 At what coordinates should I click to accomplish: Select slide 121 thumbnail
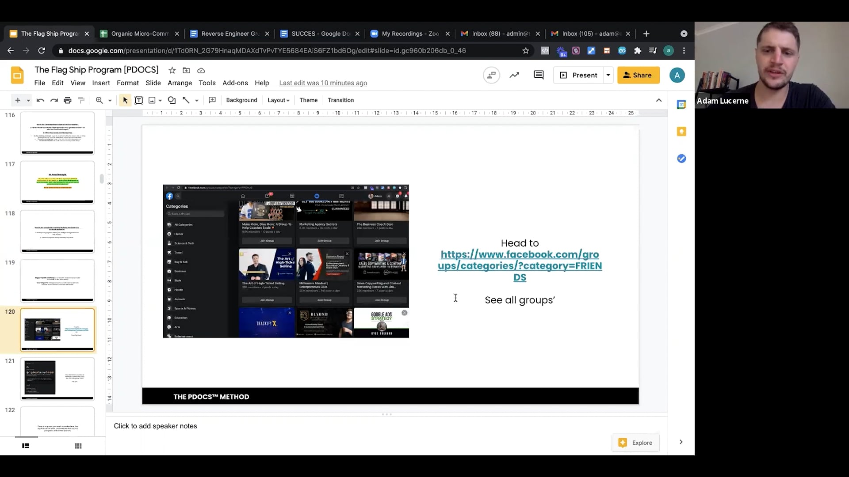[x=57, y=379]
